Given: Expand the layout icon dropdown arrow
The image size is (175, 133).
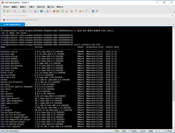Looking at the screenshot, I should coord(89,11).
